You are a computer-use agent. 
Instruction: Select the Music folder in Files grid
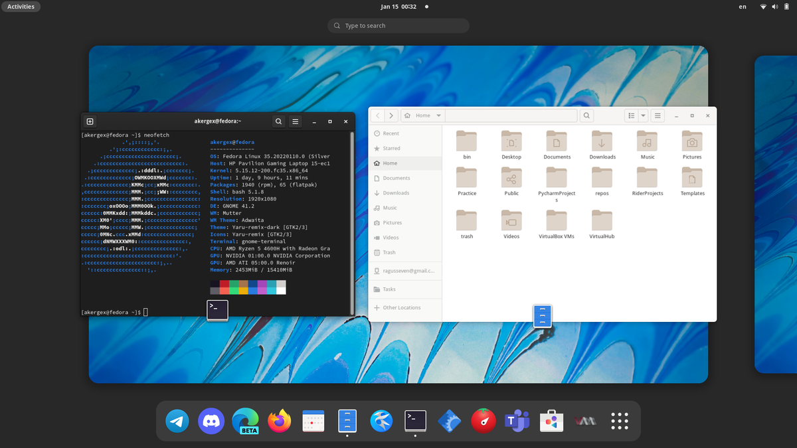[x=648, y=145]
